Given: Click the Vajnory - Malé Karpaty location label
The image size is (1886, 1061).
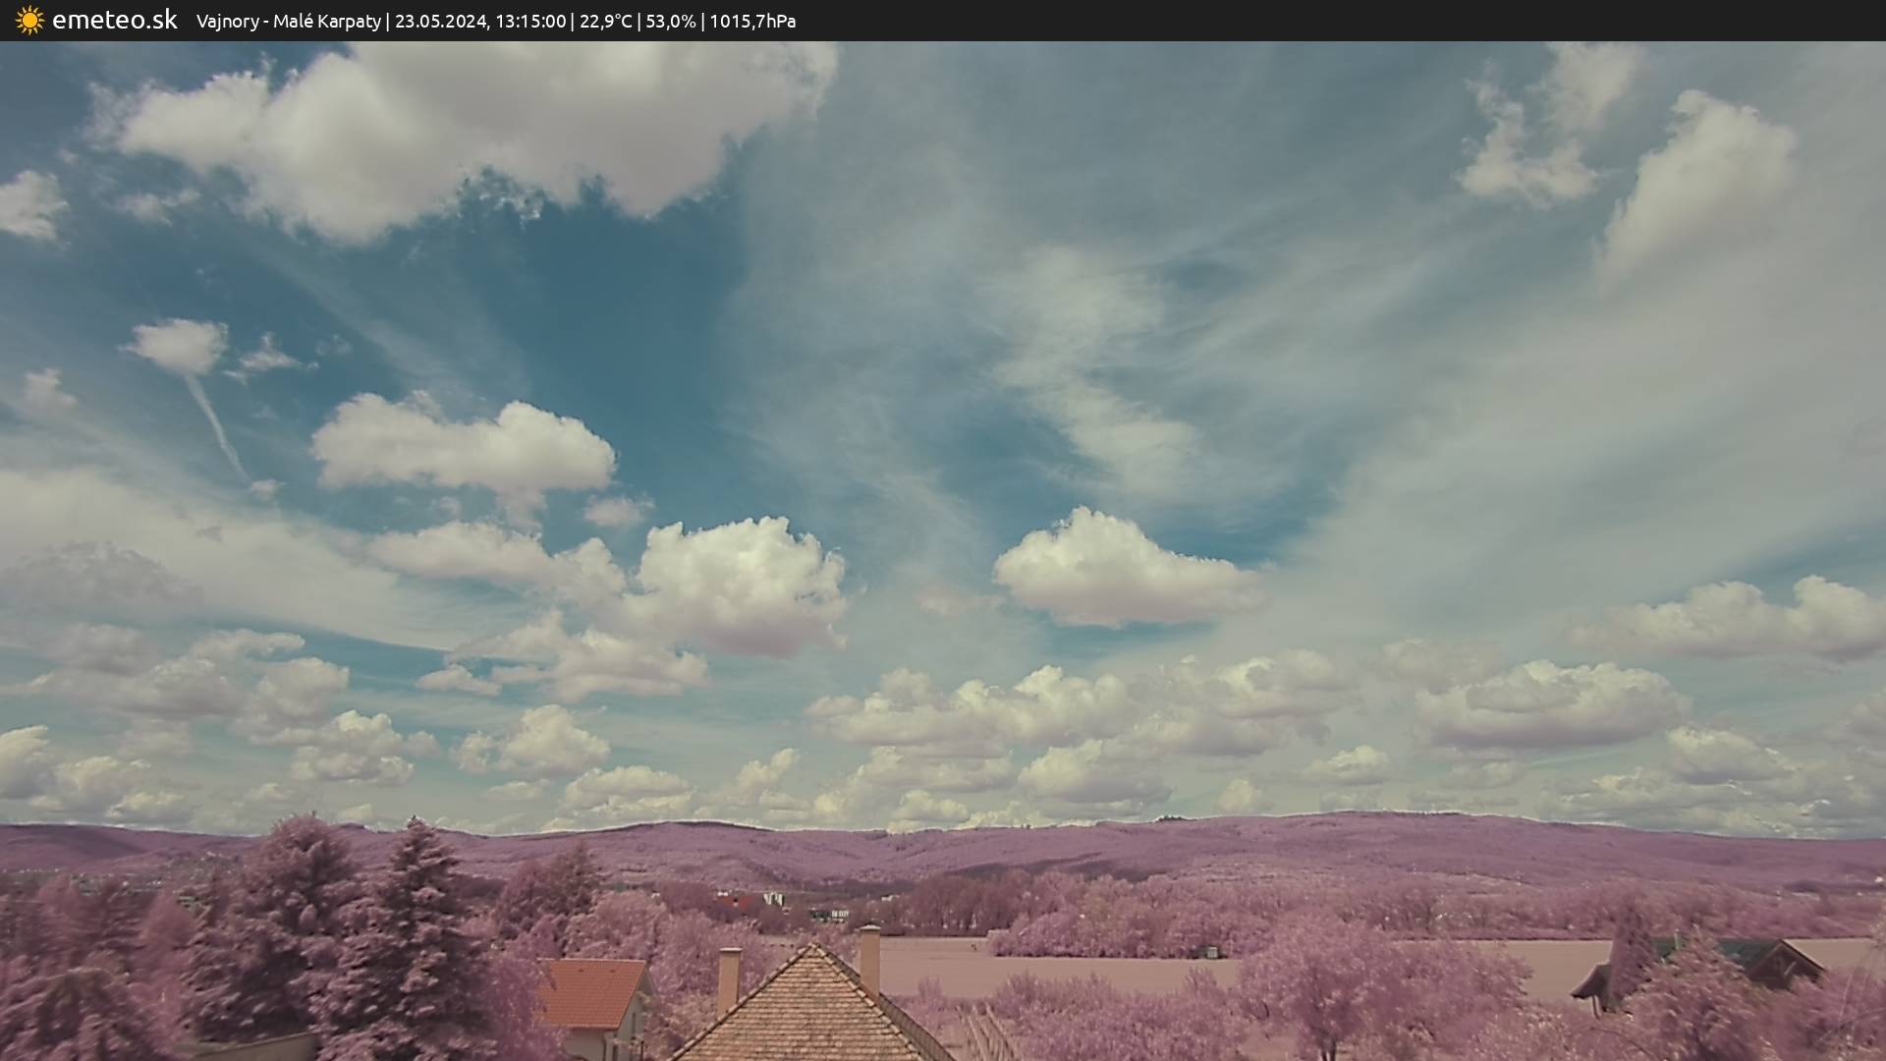Looking at the screenshot, I should tap(288, 22).
